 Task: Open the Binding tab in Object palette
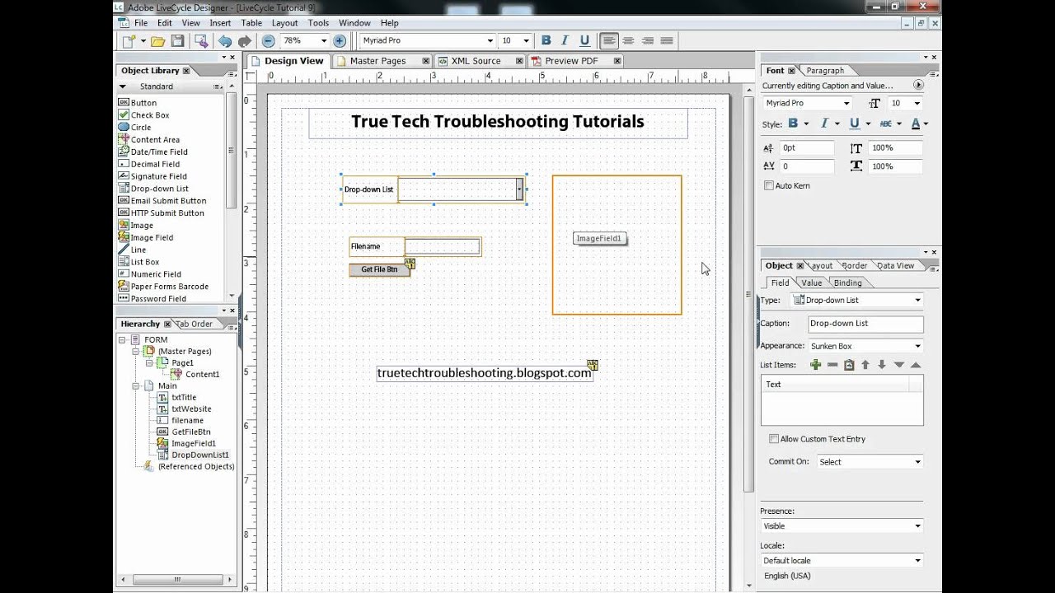(847, 282)
